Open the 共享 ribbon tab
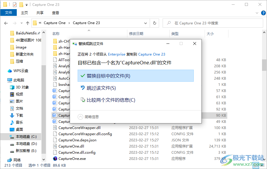The height and width of the screenshot is (169, 267). point(40,13)
